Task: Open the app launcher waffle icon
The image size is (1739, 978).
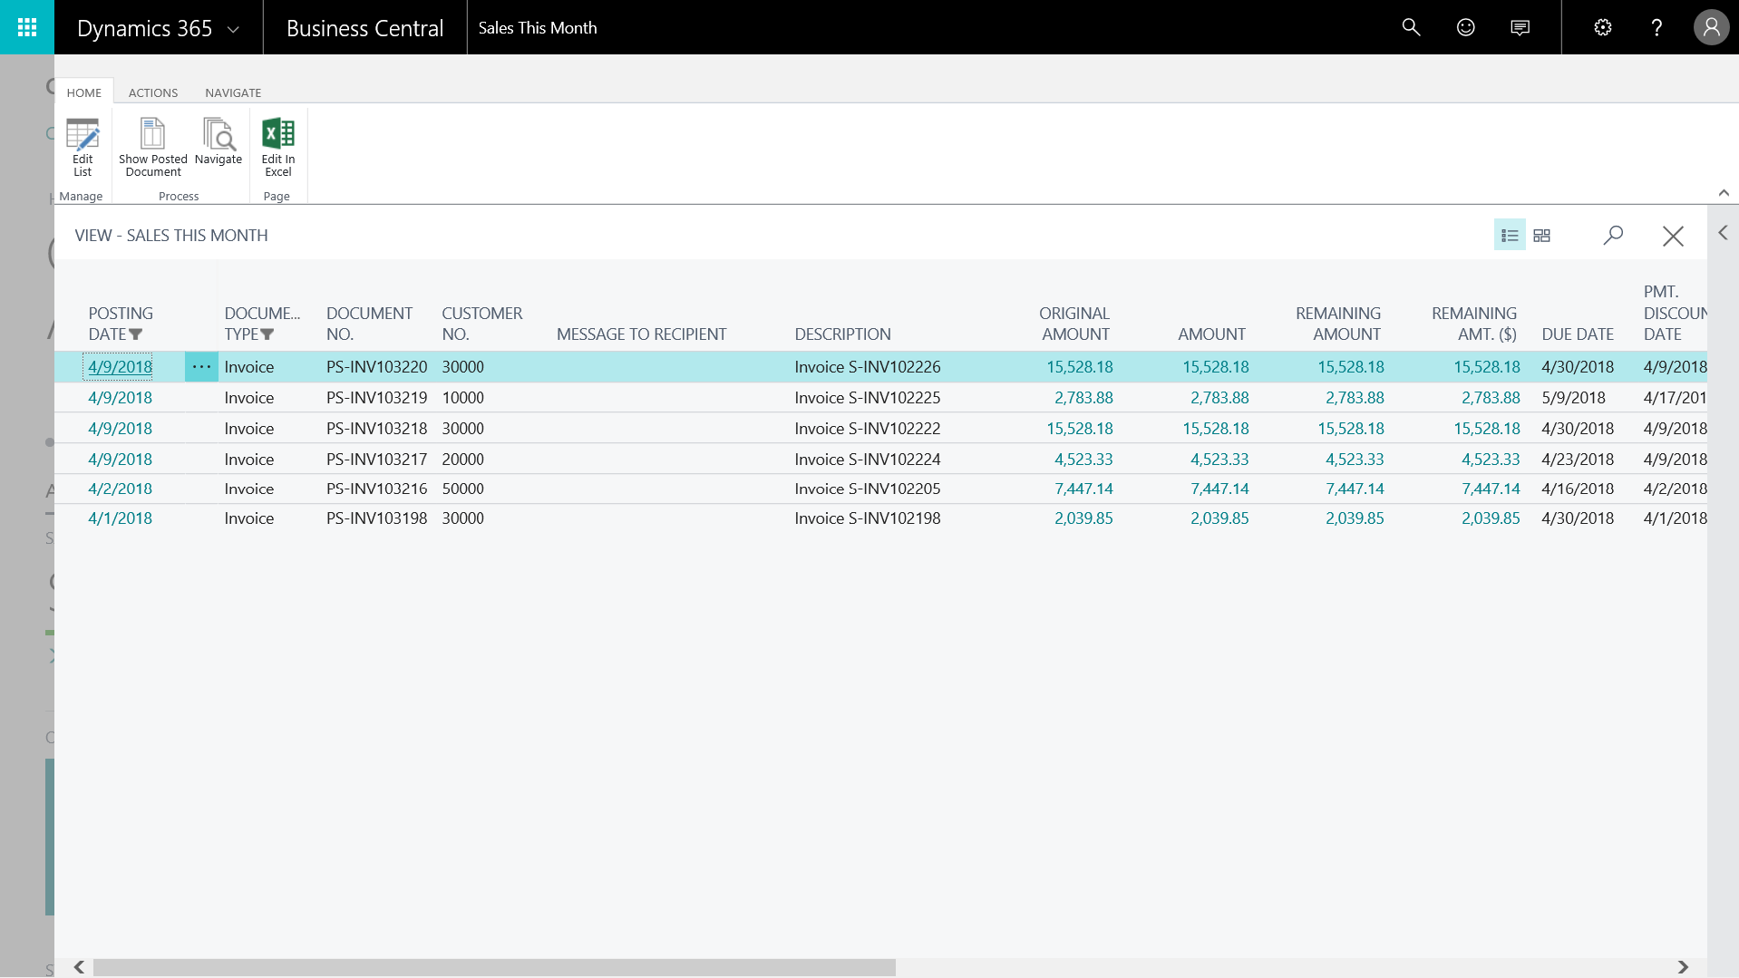Action: [x=27, y=27]
